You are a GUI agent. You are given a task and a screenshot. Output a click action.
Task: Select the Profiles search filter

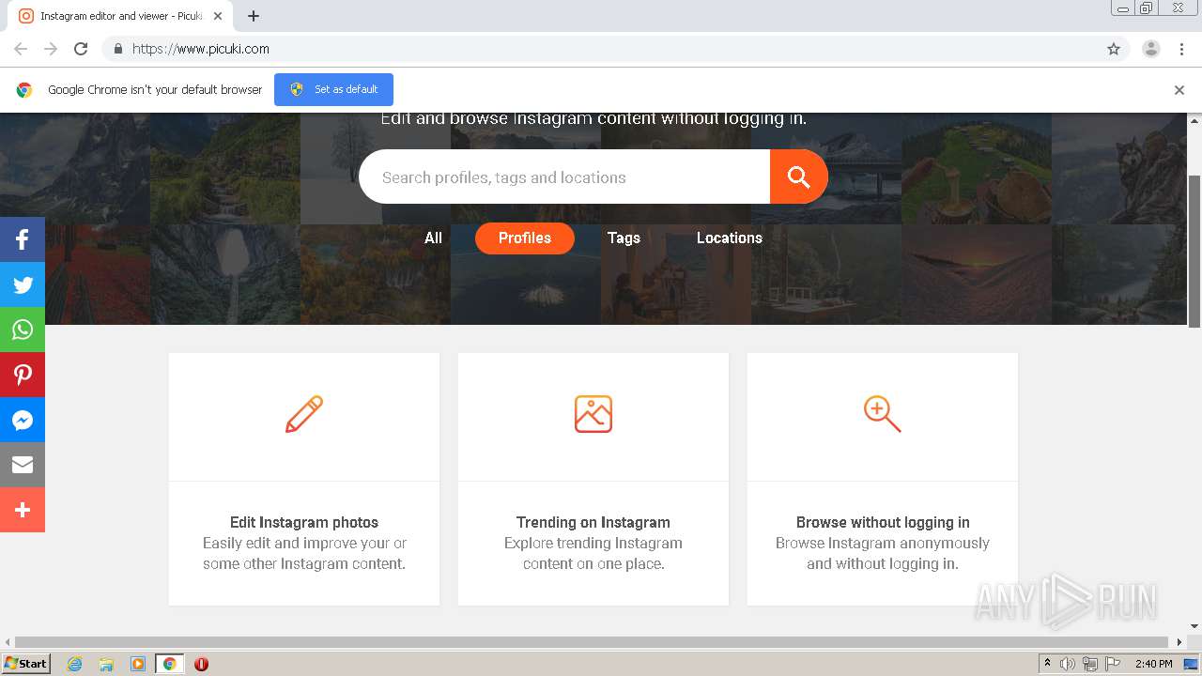tap(525, 238)
